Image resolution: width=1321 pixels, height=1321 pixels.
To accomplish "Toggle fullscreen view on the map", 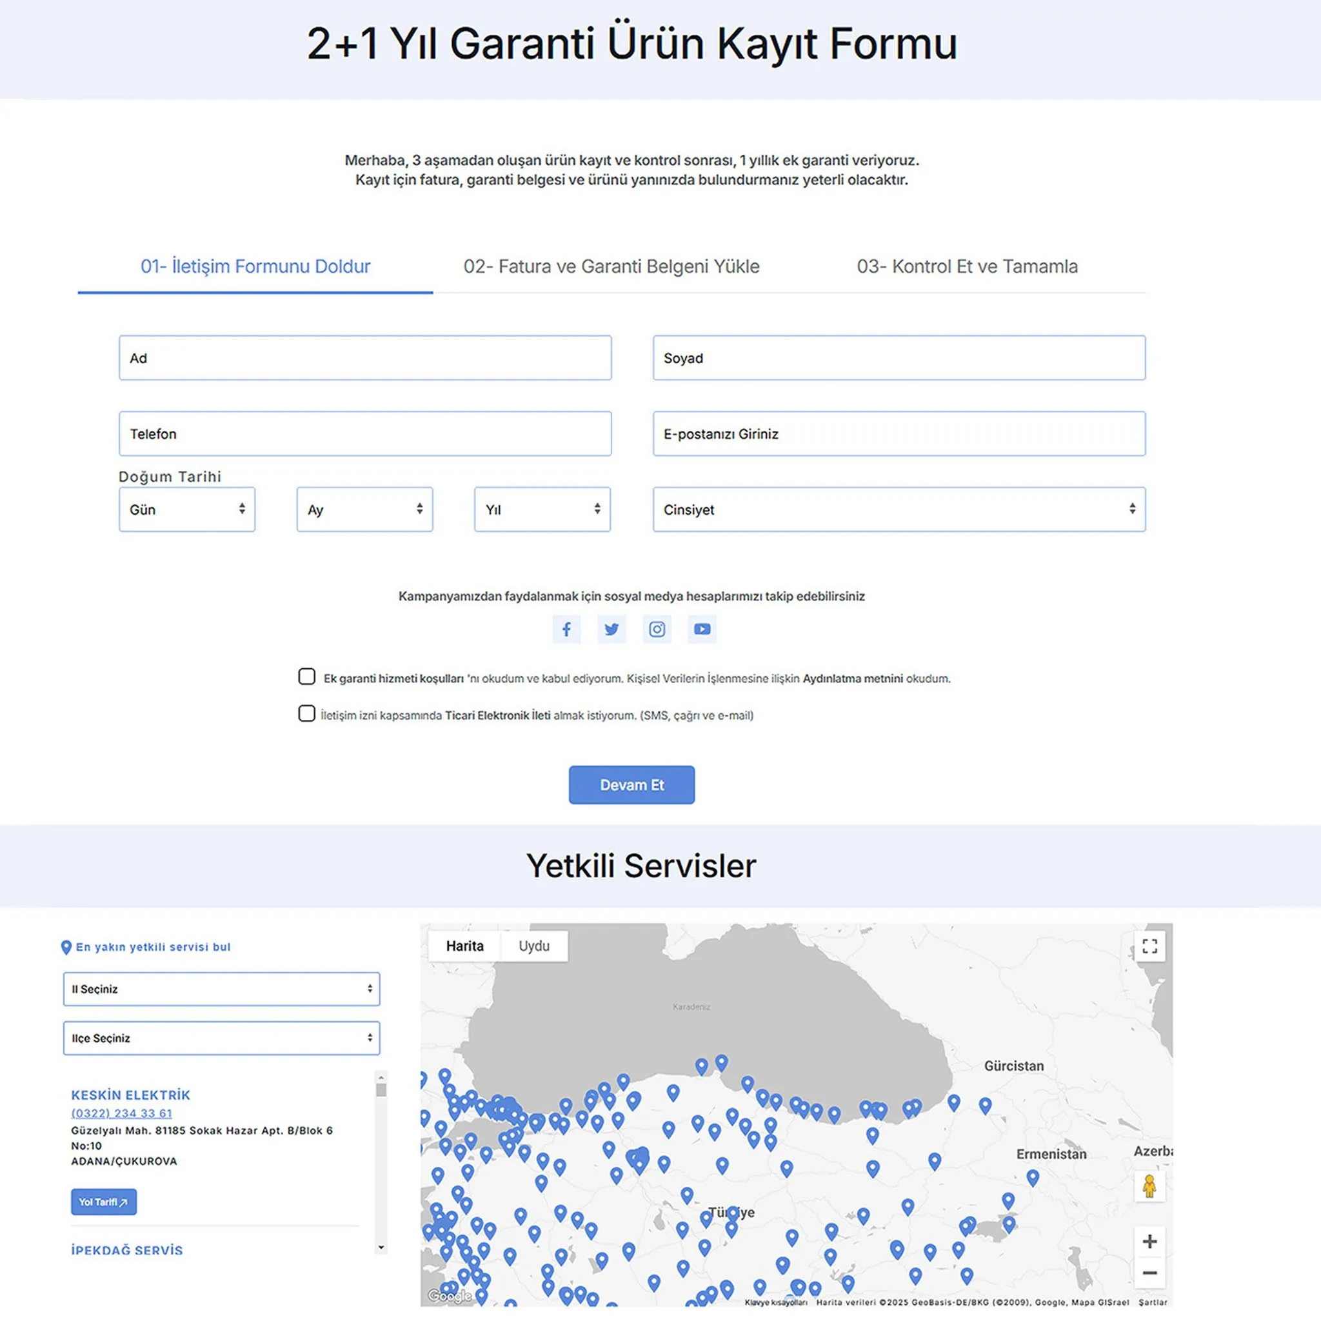I will [1149, 946].
